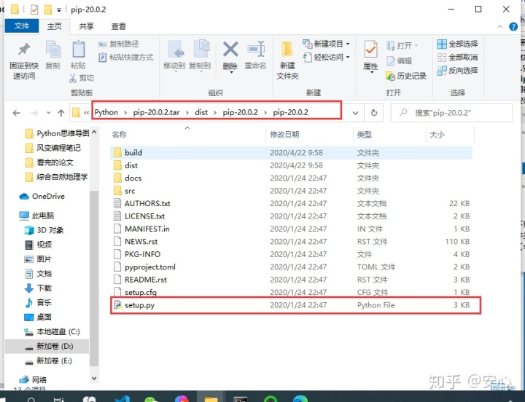
Task: Open Local Disk (C:) in sidebar
Action: pyautogui.click(x=52, y=331)
